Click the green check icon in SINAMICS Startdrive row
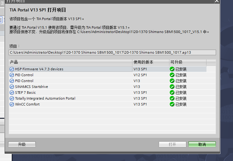Screen dimensions: 233x161 click(x=172, y=87)
